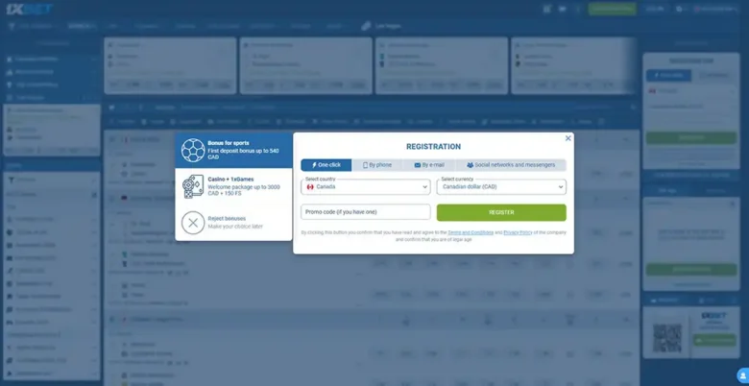Close the Registration dialog with the X
This screenshot has height=386, width=749.
568,138
